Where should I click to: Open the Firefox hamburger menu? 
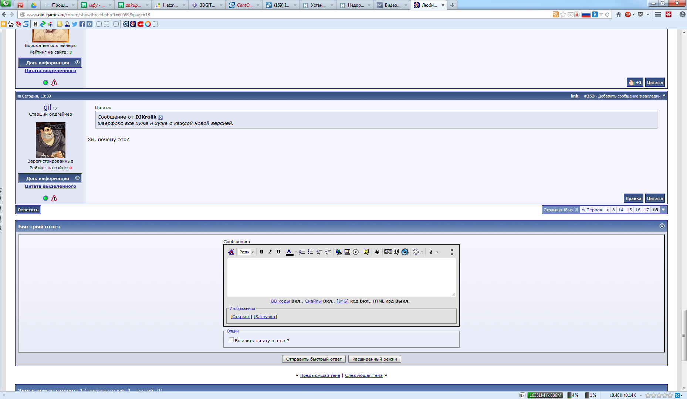coord(658,14)
